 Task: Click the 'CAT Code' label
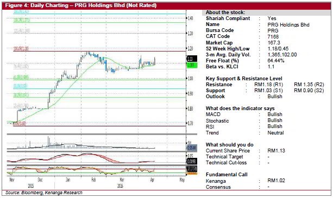click(218, 36)
